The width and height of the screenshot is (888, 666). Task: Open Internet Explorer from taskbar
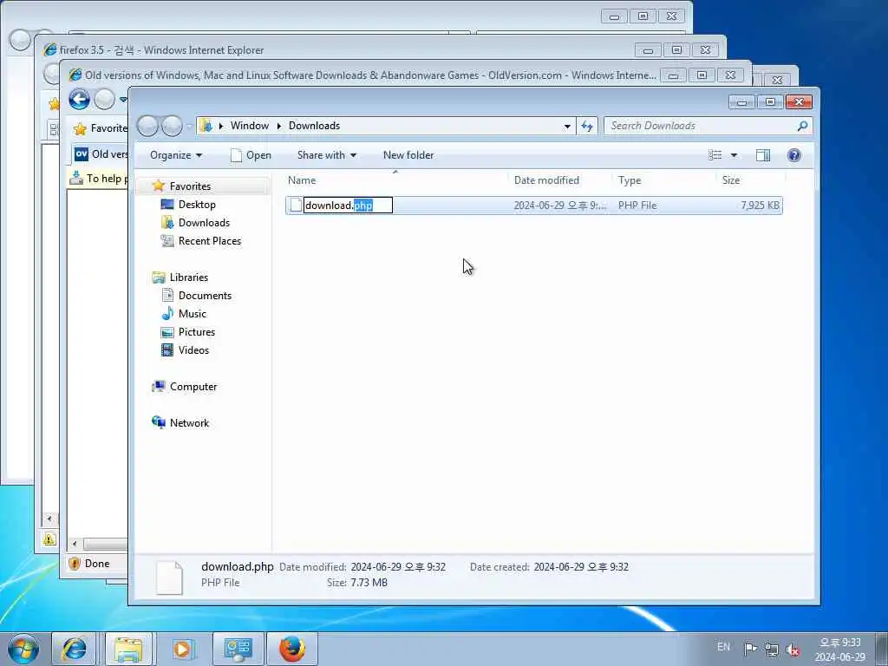coord(75,649)
